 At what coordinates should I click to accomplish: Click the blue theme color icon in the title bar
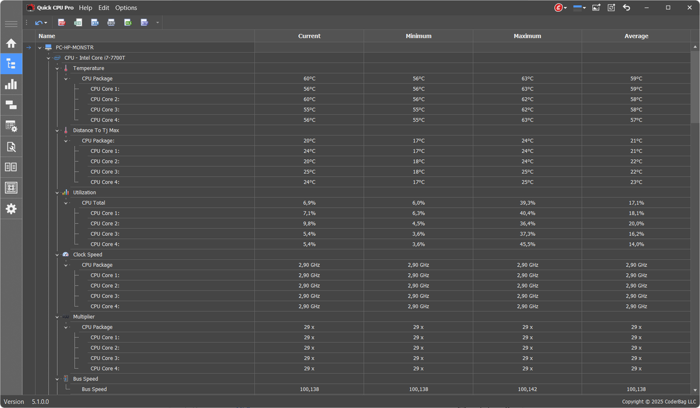[x=577, y=8]
